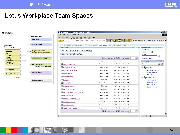Go to next page in top pager
The image size is (180, 135).
tap(117, 58)
